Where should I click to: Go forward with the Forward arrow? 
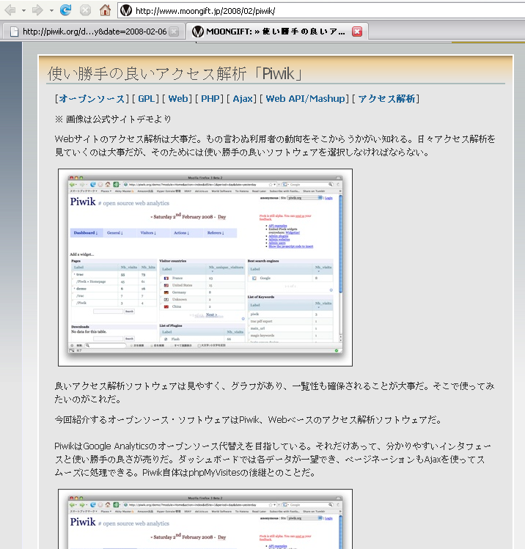point(37,10)
